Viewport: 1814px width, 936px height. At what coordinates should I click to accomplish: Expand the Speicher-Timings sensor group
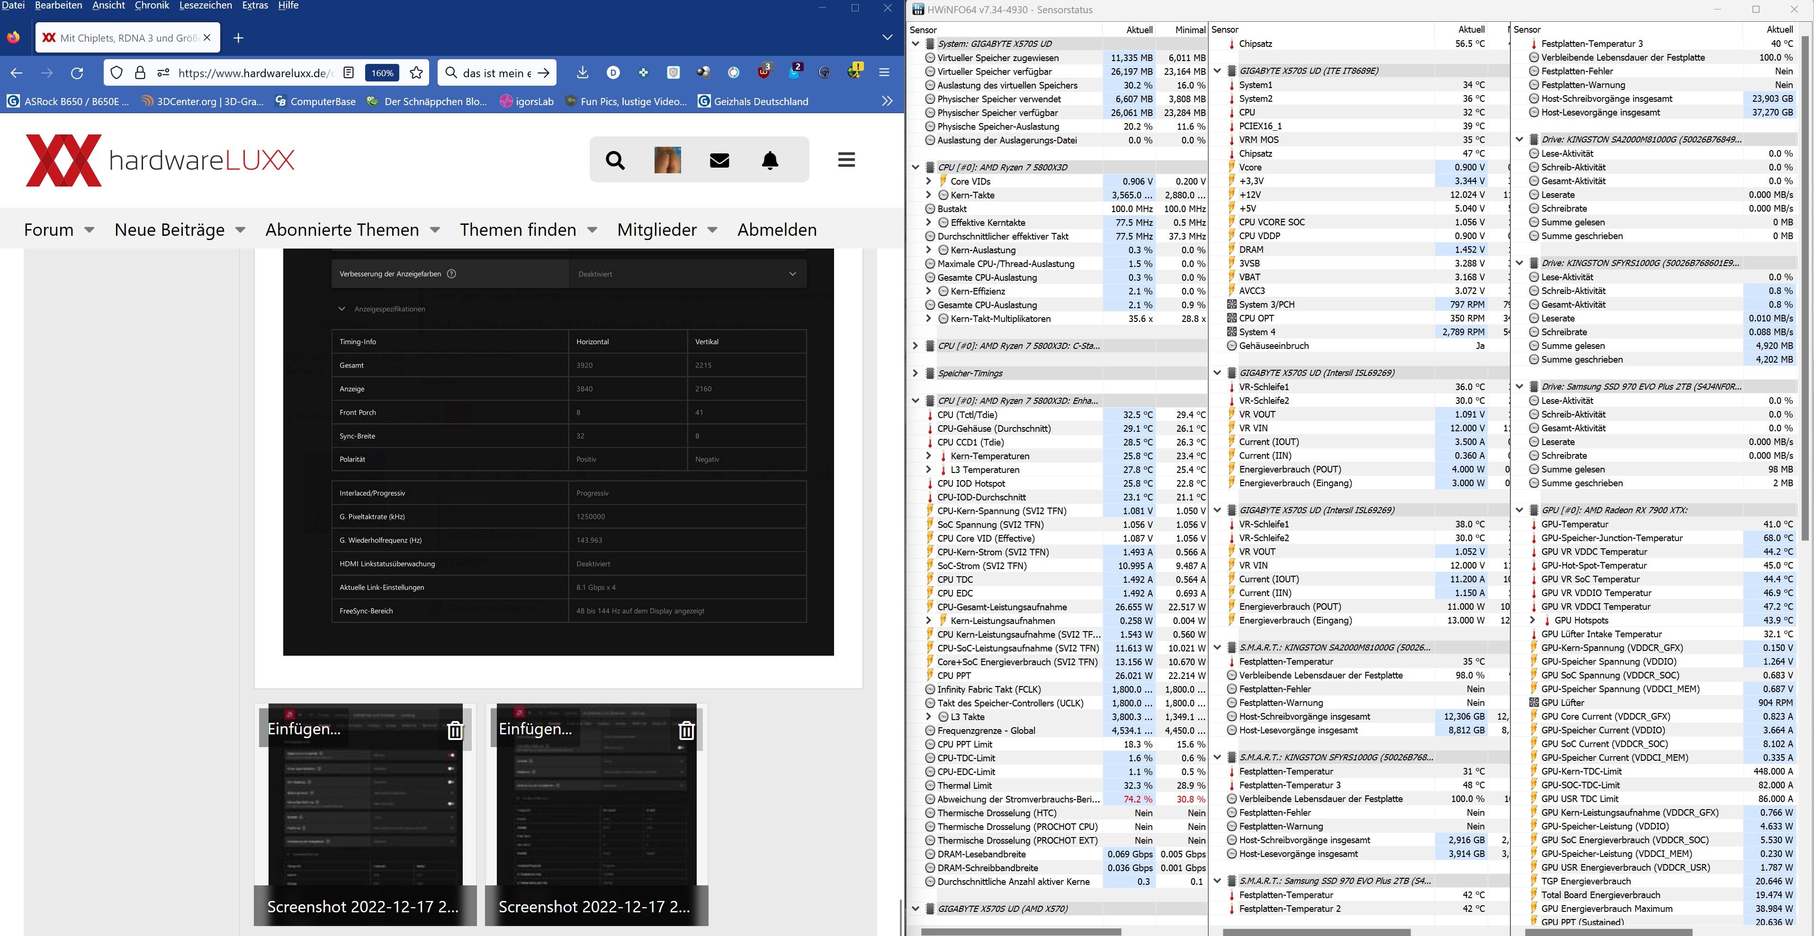[916, 374]
